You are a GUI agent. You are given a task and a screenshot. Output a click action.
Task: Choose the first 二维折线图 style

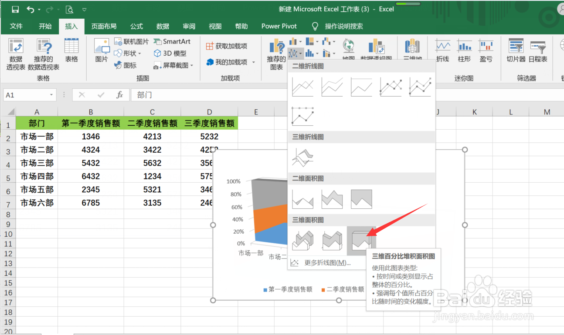click(x=302, y=86)
